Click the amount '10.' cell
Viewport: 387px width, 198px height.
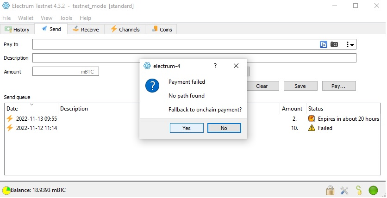tap(294, 128)
